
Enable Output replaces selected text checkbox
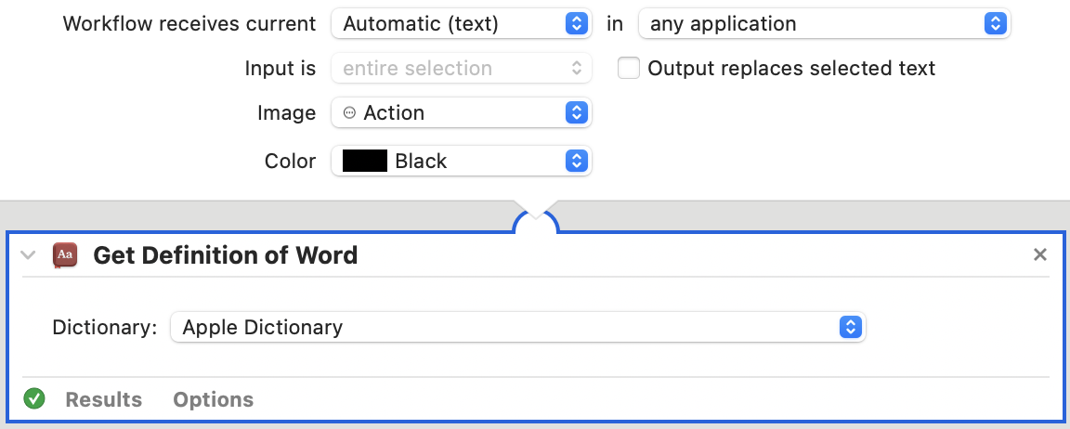pyautogui.click(x=629, y=68)
